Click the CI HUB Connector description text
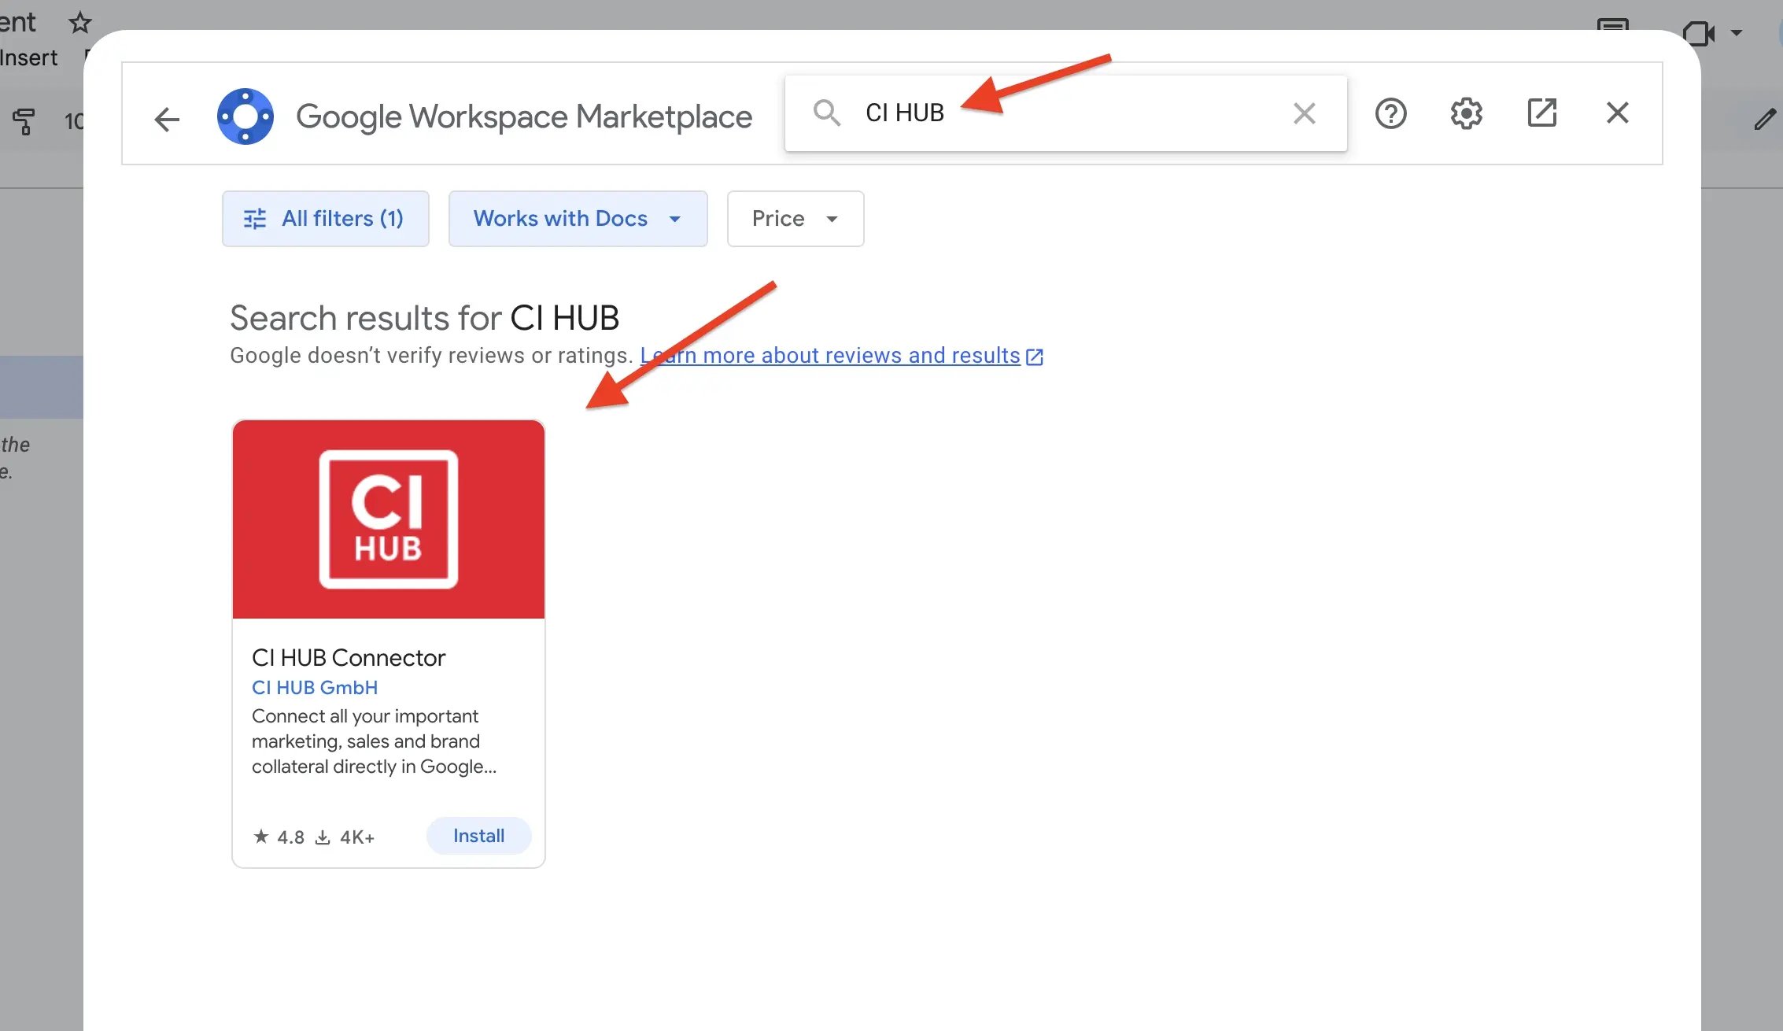This screenshot has height=1031, width=1783. [x=374, y=741]
